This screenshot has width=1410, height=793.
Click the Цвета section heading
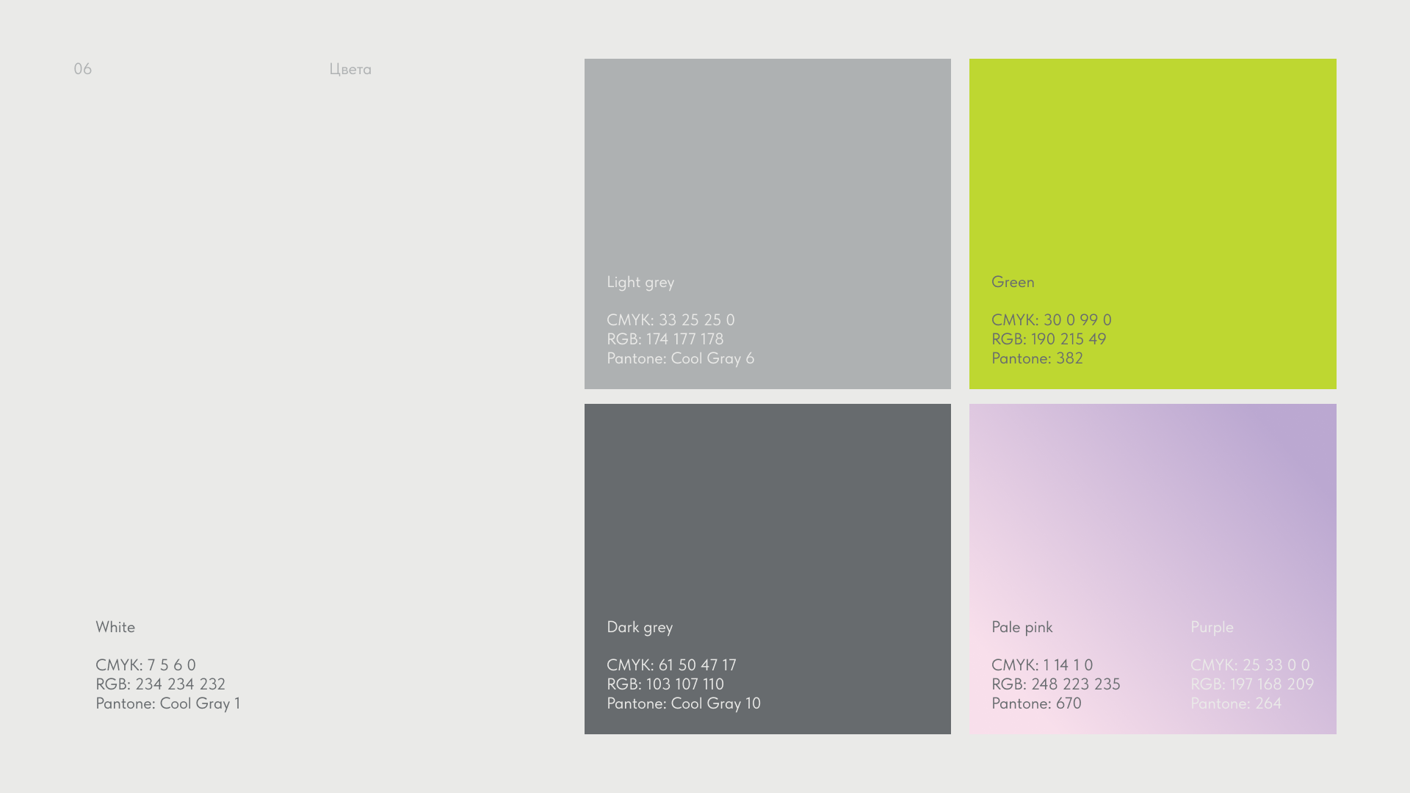[x=350, y=70]
